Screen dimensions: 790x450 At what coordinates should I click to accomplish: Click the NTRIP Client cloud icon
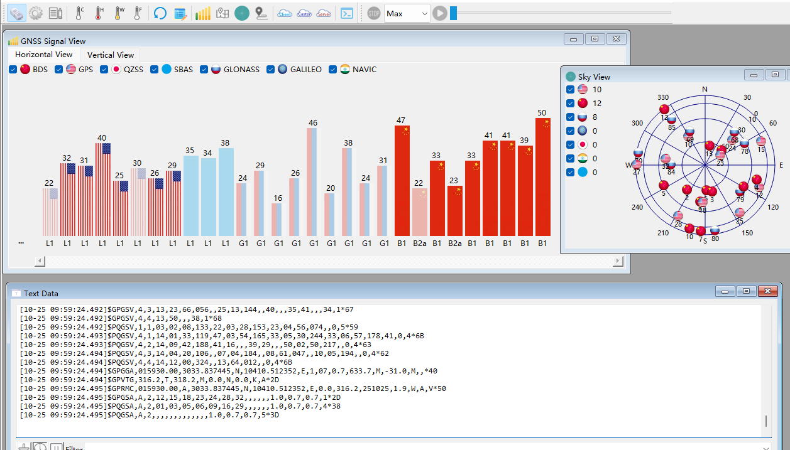tap(285, 13)
